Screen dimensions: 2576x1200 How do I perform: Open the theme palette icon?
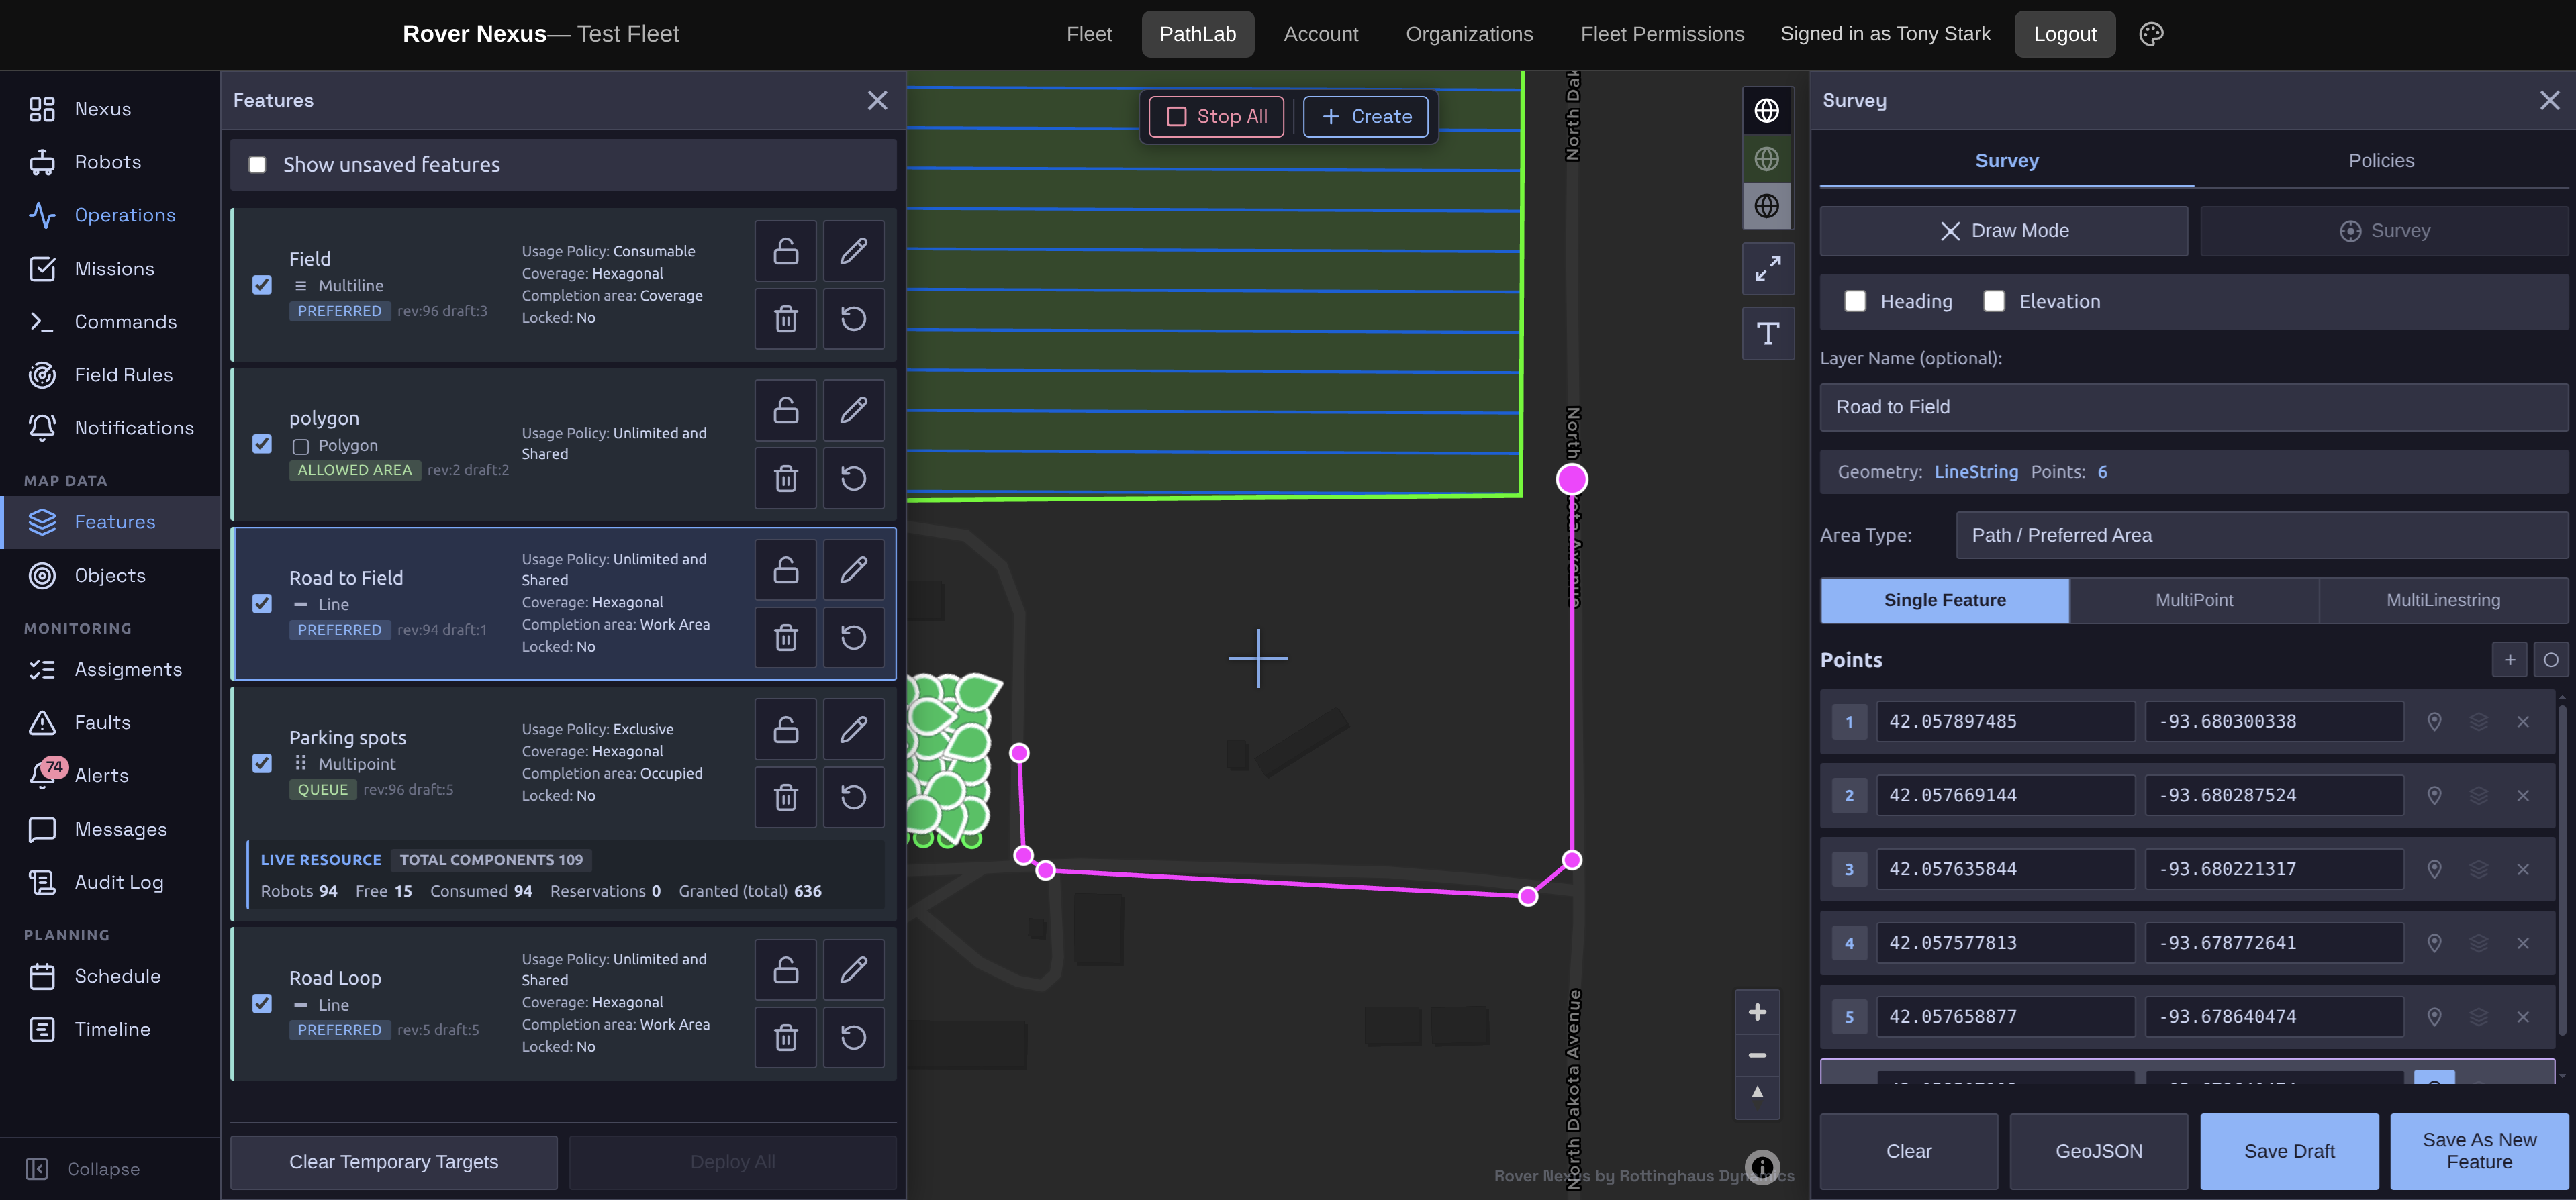coord(2150,34)
